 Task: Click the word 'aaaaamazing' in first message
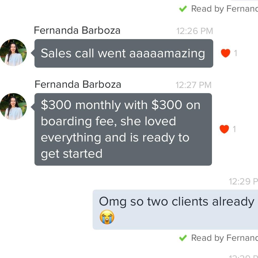pos(167,54)
